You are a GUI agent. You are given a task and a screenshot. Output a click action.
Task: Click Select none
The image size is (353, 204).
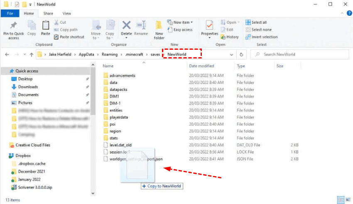pyautogui.click(x=258, y=30)
